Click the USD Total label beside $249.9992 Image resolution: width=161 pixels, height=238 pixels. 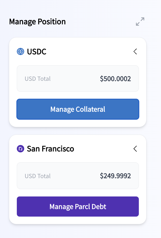pyautogui.click(x=38, y=176)
